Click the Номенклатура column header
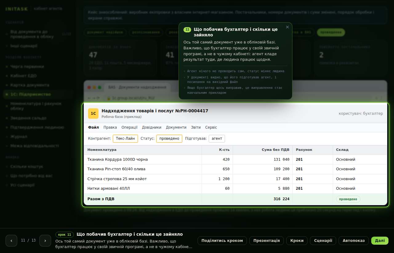The width and height of the screenshot is (394, 253). [143, 150]
